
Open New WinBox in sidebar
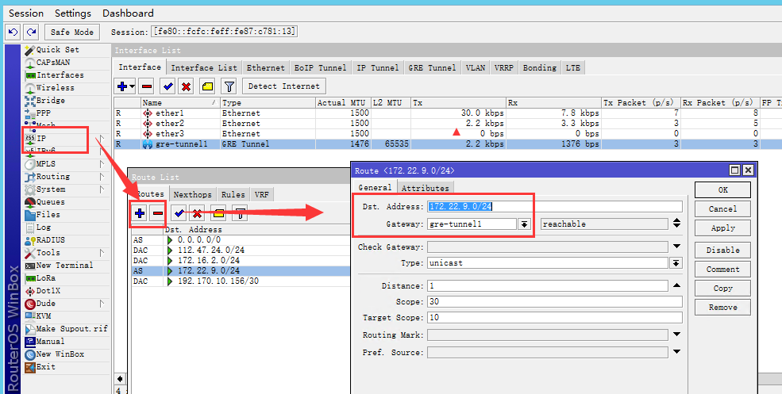click(54, 354)
